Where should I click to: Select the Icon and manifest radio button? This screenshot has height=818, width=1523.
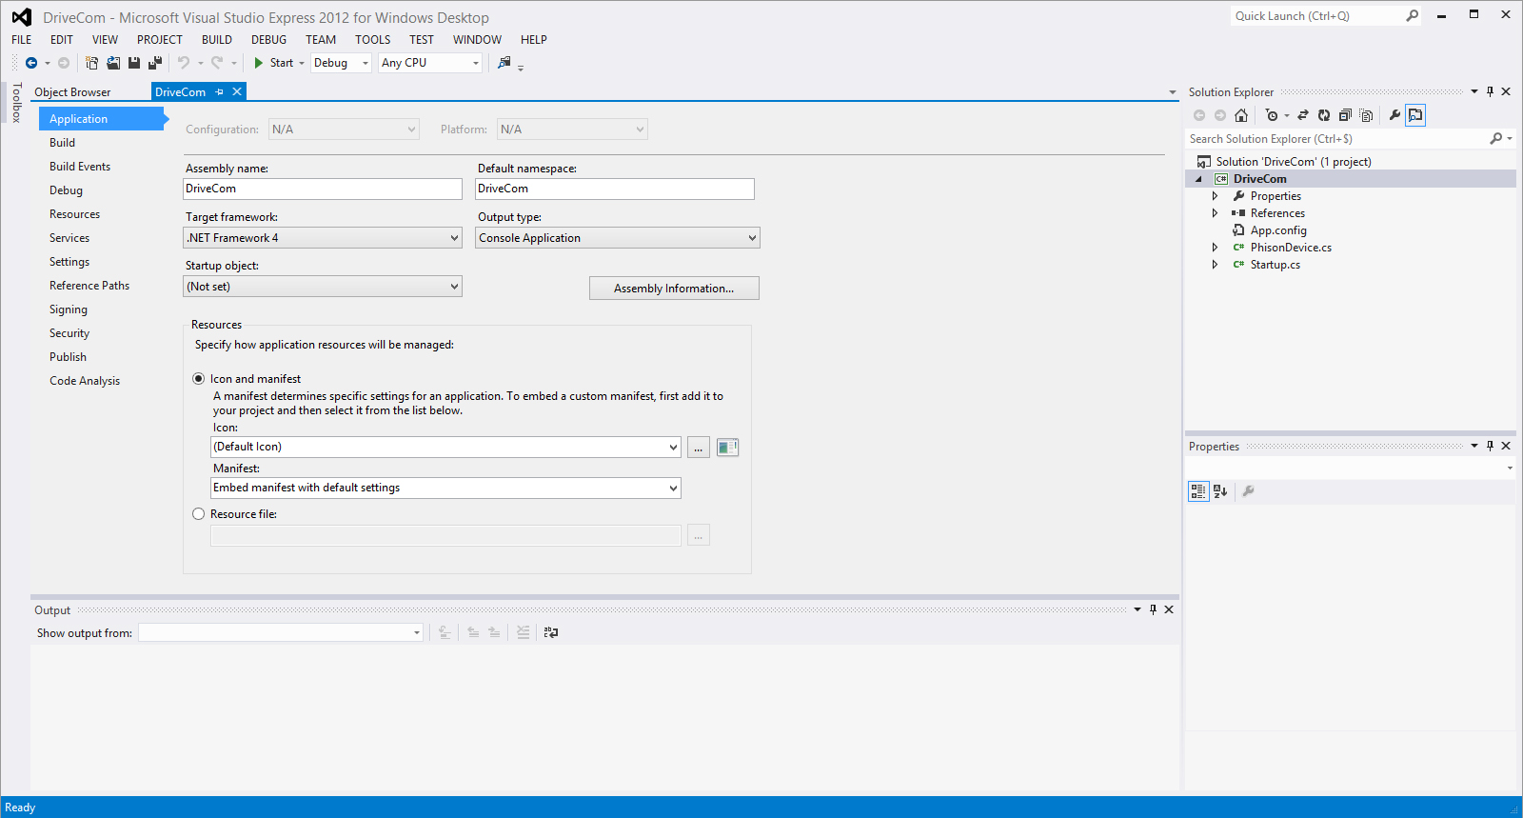pyautogui.click(x=199, y=379)
